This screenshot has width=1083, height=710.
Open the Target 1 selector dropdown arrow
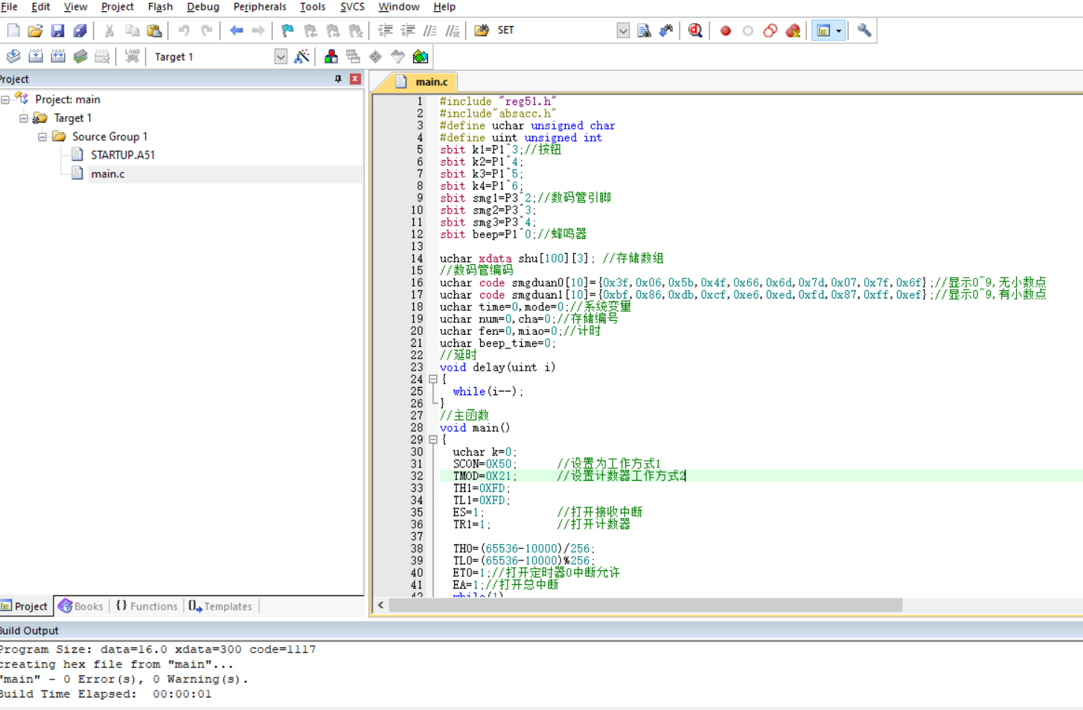click(281, 57)
